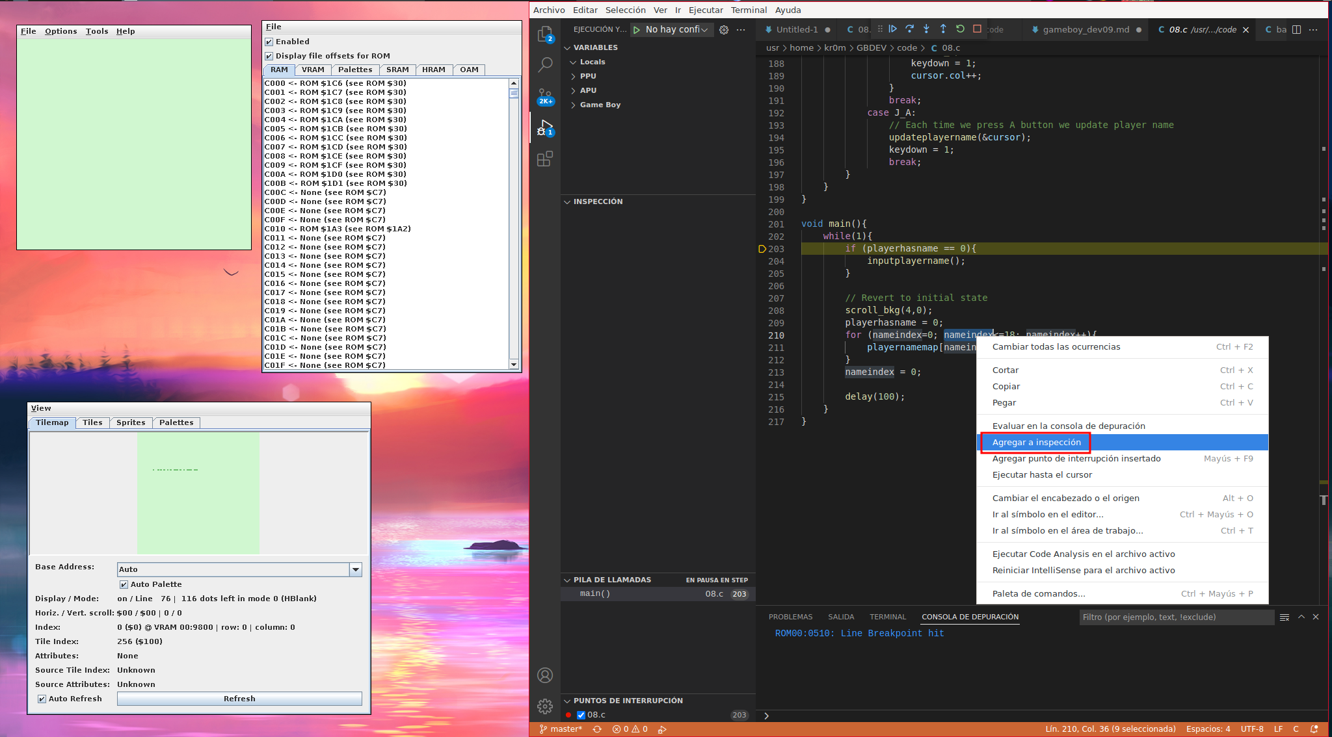Open the Explorer view in the activity bar
The width and height of the screenshot is (1332, 737).
pos(545,34)
